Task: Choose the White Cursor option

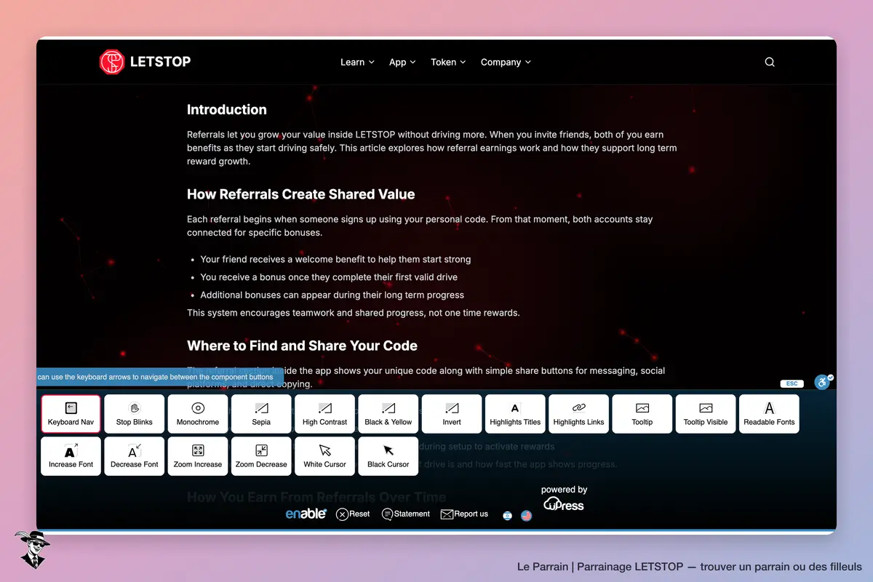Action: click(324, 456)
